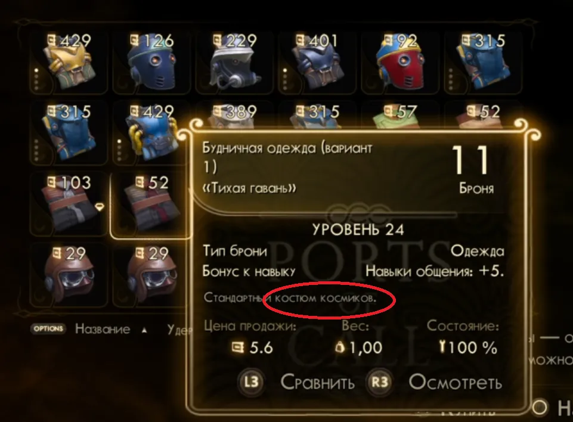Click the R3 inspect button icon
This screenshot has width=573, height=422.
[x=379, y=382]
